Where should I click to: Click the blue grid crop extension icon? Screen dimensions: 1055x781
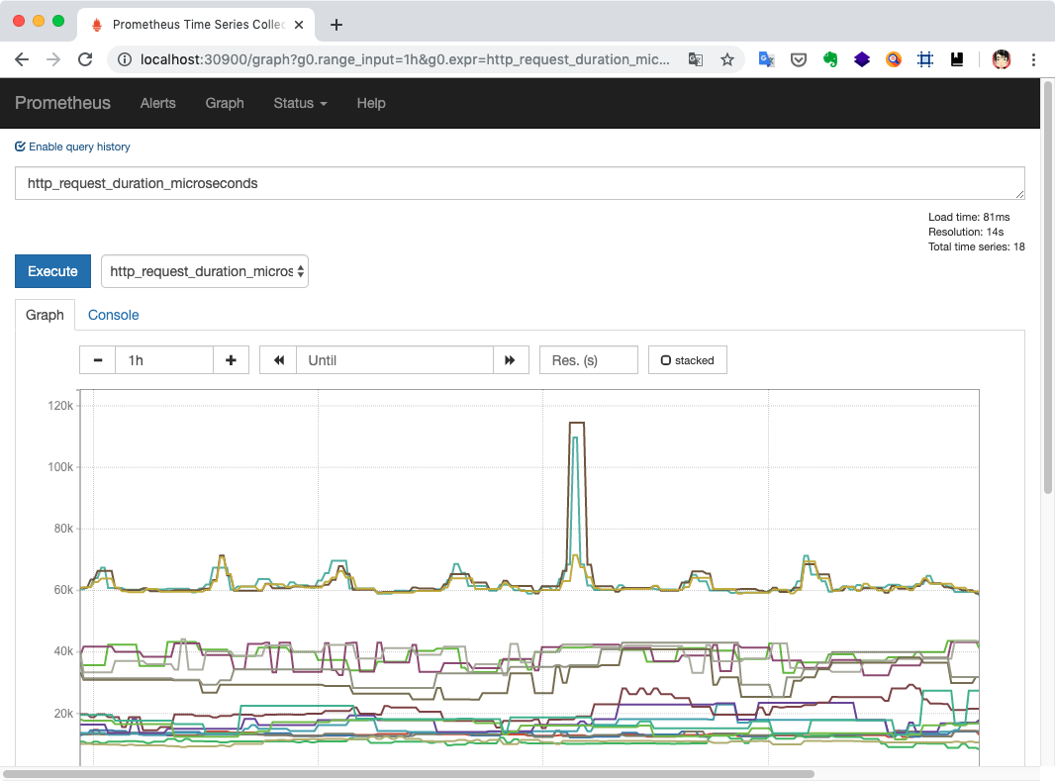[925, 59]
